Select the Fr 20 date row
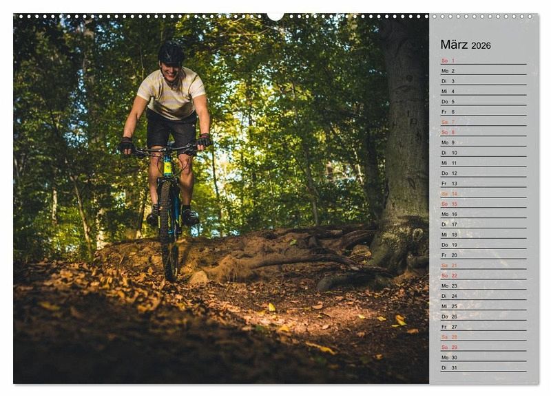The width and height of the screenshot is (551, 397). 484,255
